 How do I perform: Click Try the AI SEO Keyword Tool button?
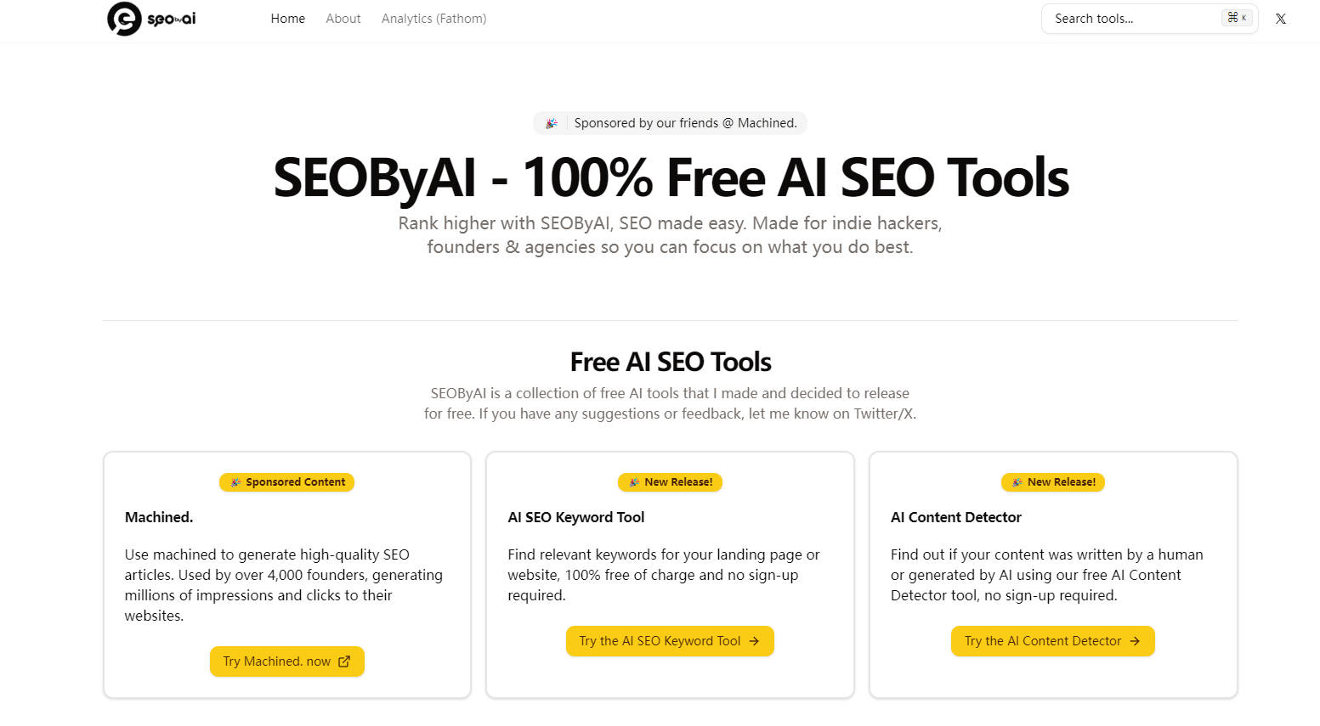pyautogui.click(x=670, y=641)
